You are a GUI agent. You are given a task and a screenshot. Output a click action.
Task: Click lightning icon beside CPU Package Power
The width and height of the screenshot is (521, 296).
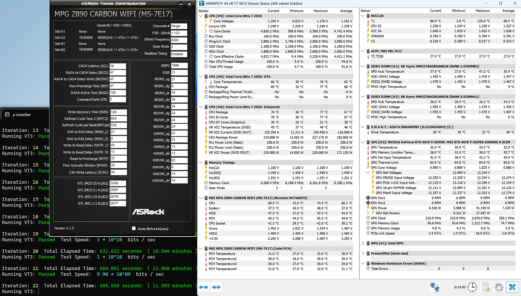click(x=206, y=137)
